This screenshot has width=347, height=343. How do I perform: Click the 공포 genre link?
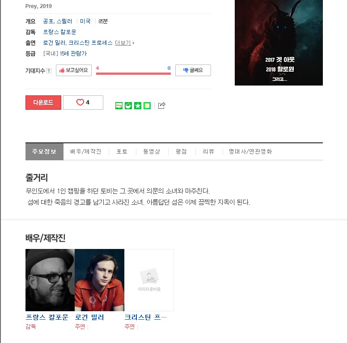tap(48, 21)
